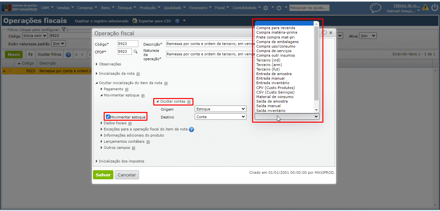Go to first page of list
The height and width of the screenshot is (211, 440).
[x=76, y=54]
